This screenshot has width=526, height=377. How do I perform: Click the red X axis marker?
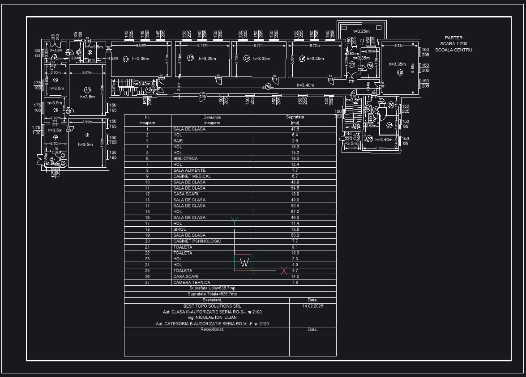click(x=284, y=271)
